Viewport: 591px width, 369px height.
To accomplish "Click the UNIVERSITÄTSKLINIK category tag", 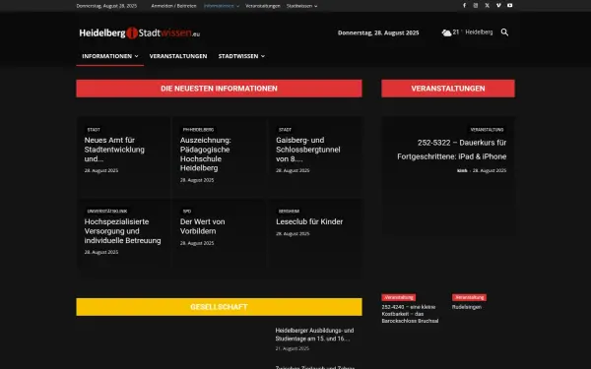I will (107, 212).
